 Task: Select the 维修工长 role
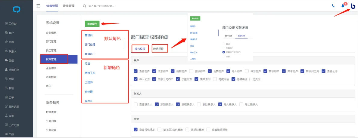click(x=90, y=73)
